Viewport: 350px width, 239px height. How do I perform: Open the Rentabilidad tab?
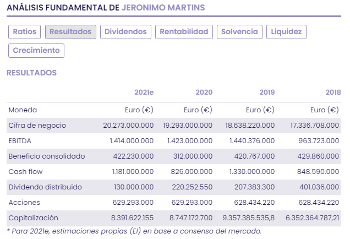coord(184,32)
